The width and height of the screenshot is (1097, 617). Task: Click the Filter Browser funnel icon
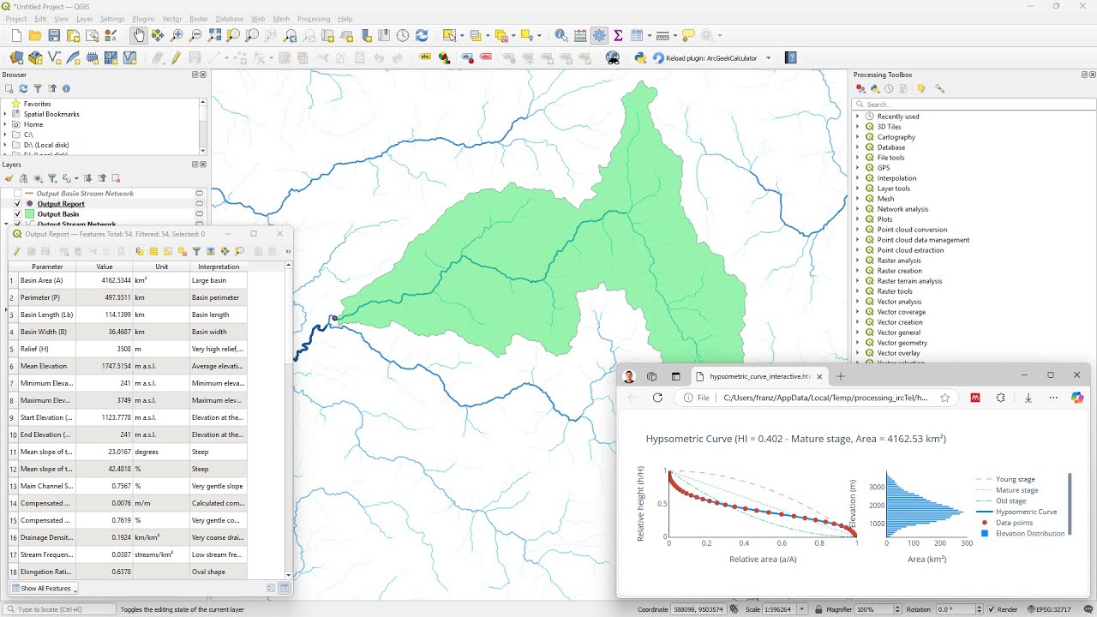[38, 88]
